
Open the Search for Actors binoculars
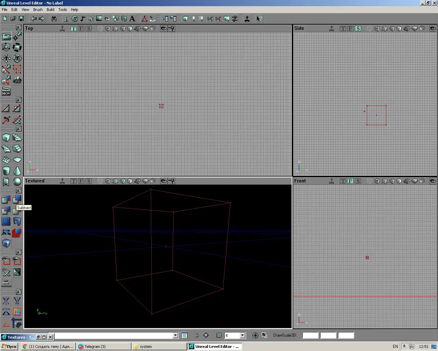coord(54,19)
